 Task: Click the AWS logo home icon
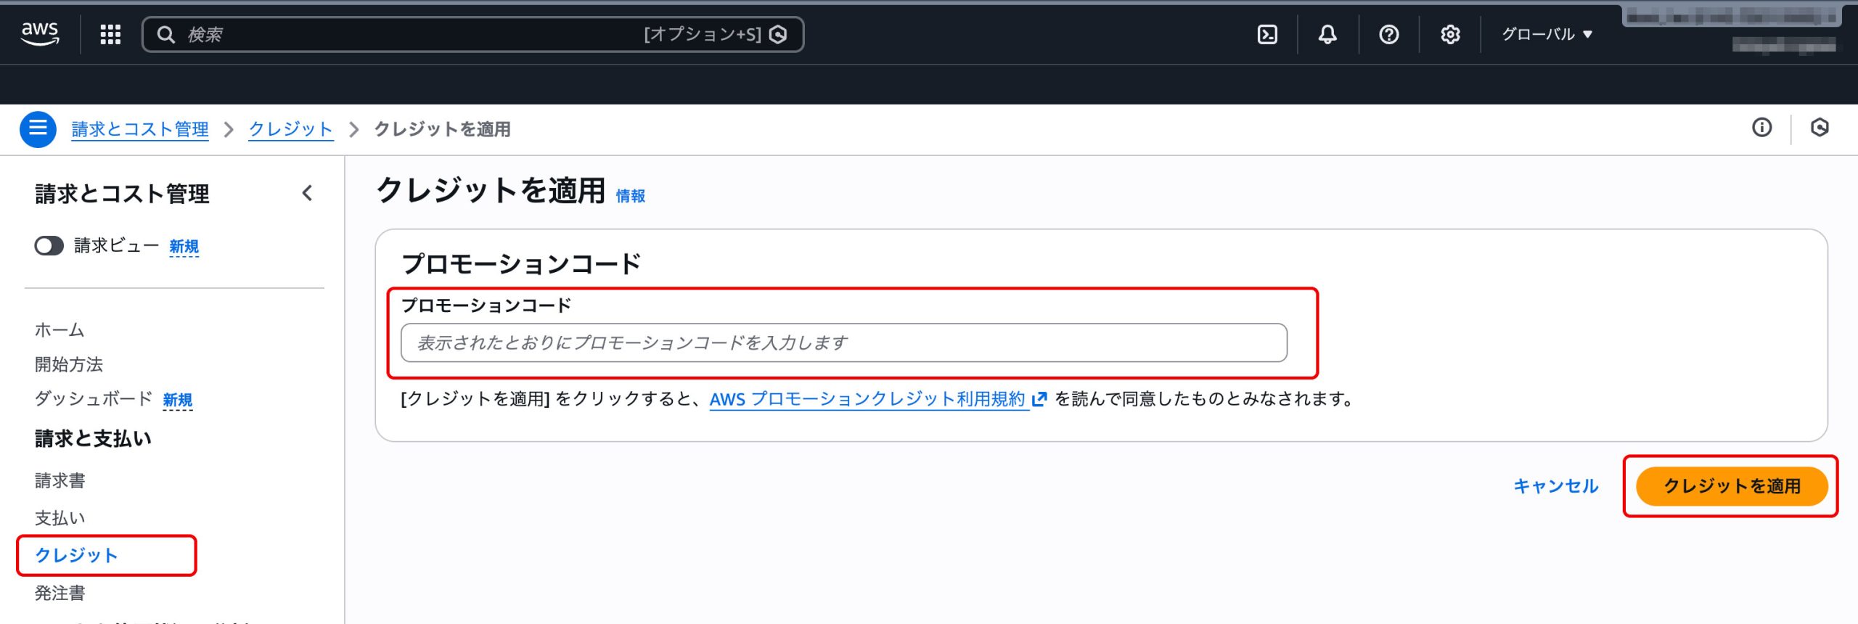(40, 33)
